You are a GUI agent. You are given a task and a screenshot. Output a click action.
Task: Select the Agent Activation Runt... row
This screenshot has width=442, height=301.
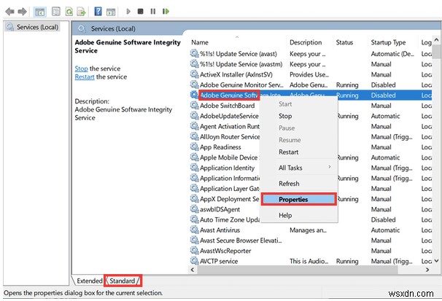click(x=311, y=126)
